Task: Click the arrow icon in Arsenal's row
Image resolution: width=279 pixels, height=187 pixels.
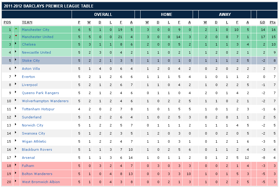Action: point(16,157)
